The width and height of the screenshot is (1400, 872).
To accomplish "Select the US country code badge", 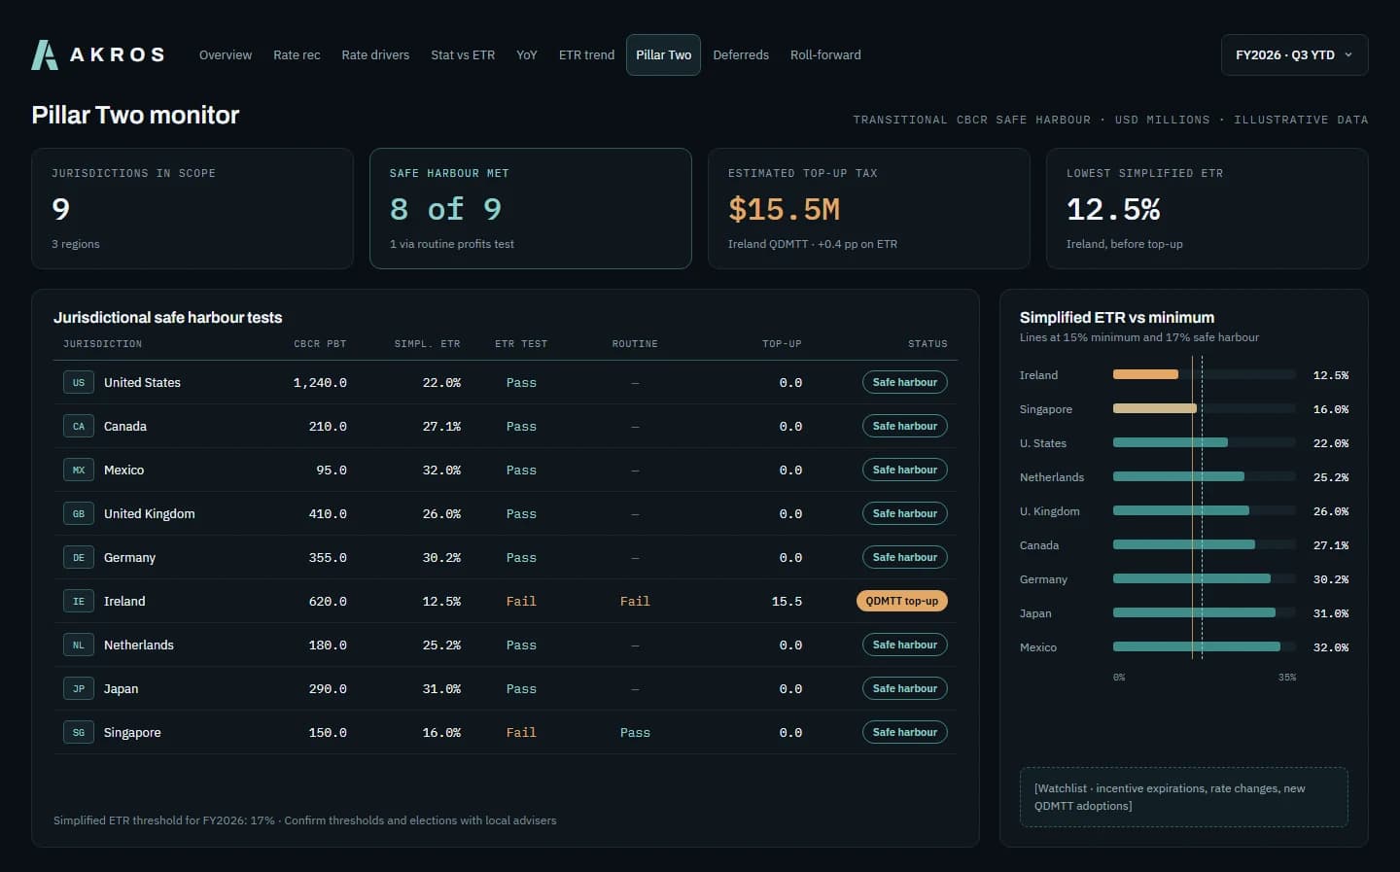I will [x=79, y=382].
